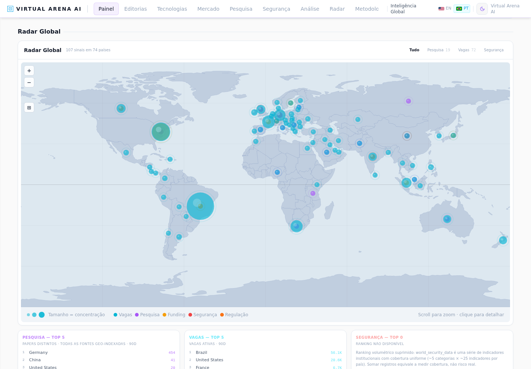This screenshot has width=531, height=369.
Task: Select the purple marker in East Africa
Action: [313, 193]
